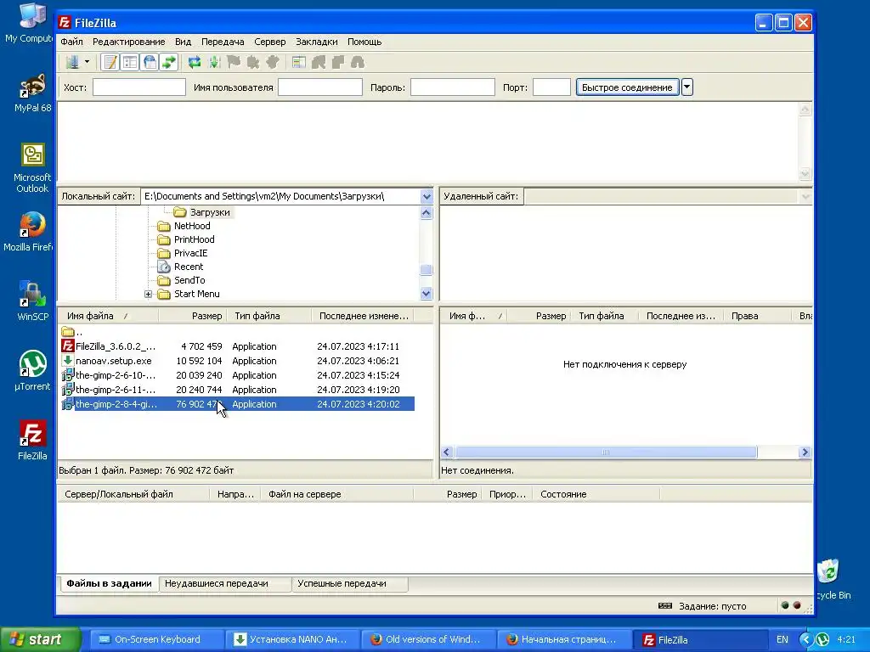Sort local files by Имя файла column
The width and height of the screenshot is (870, 652).
coord(108,316)
